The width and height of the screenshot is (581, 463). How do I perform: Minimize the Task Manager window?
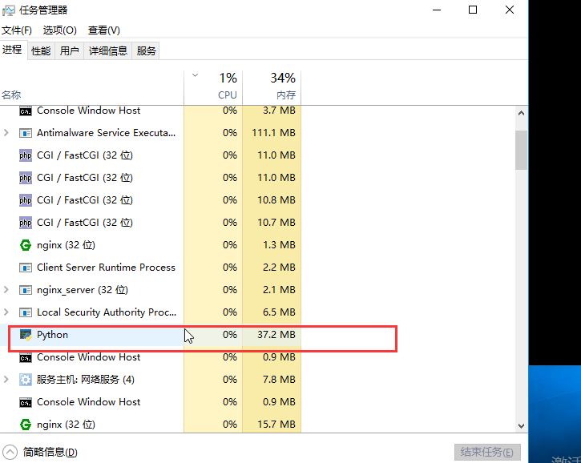437,10
